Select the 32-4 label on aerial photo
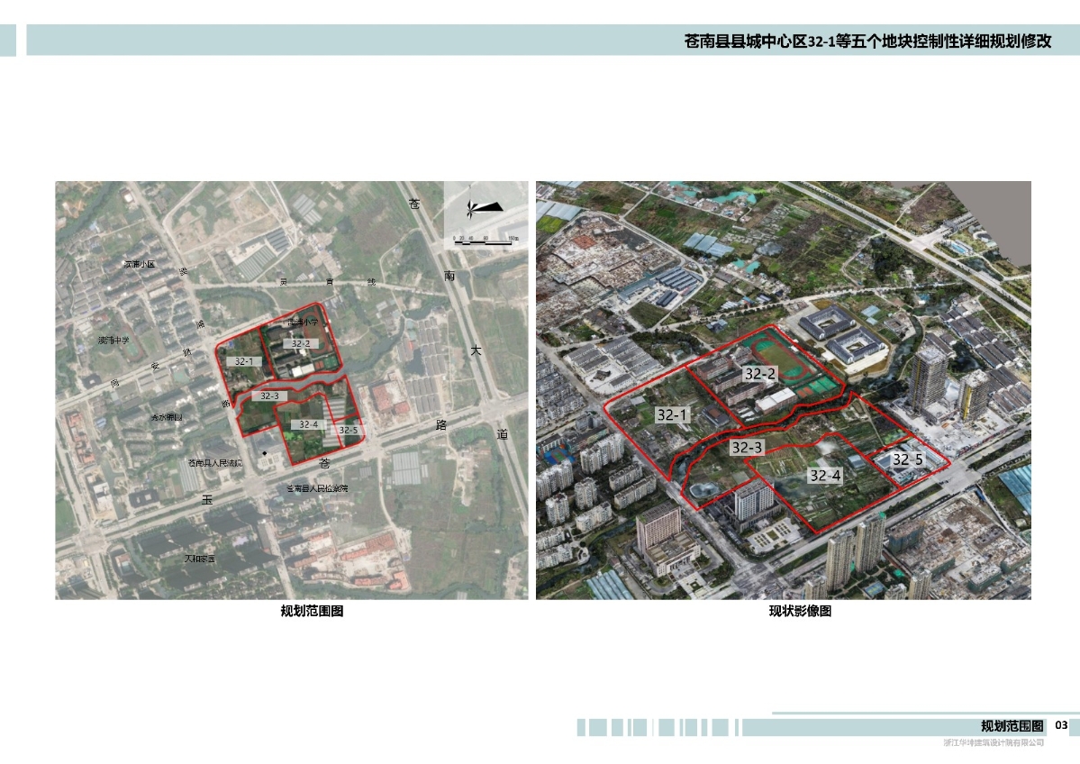1080x764 pixels. click(824, 476)
